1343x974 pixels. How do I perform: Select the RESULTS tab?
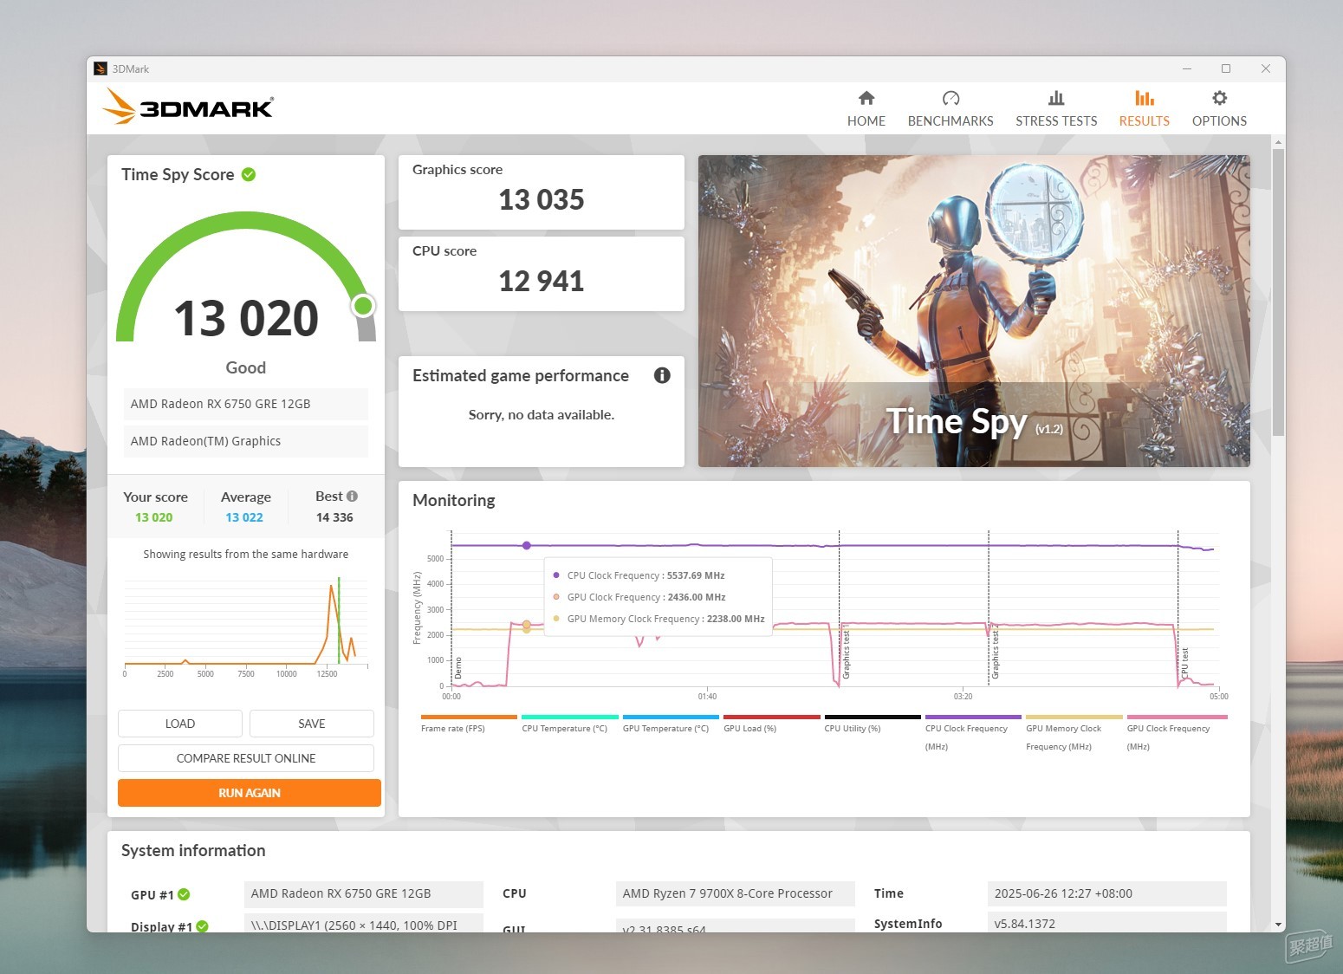pyautogui.click(x=1144, y=109)
